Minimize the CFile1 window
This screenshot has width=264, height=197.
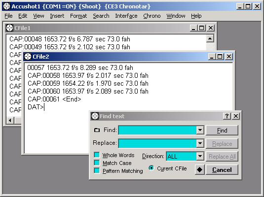(x=193, y=28)
